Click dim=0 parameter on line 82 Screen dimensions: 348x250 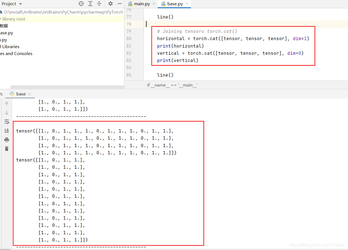click(294, 53)
